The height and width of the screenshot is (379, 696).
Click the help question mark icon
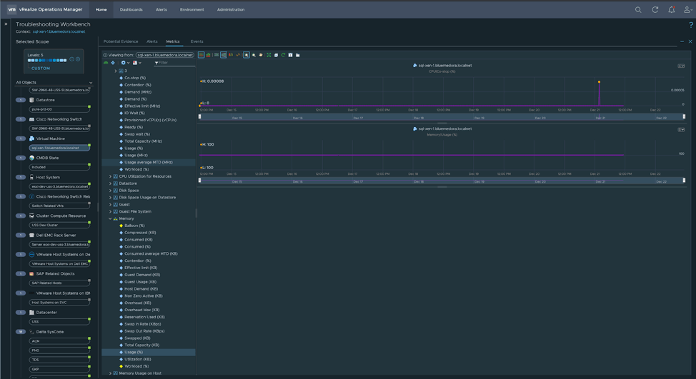[691, 25]
